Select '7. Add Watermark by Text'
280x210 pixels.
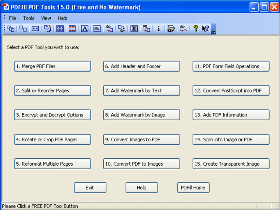tap(142, 90)
